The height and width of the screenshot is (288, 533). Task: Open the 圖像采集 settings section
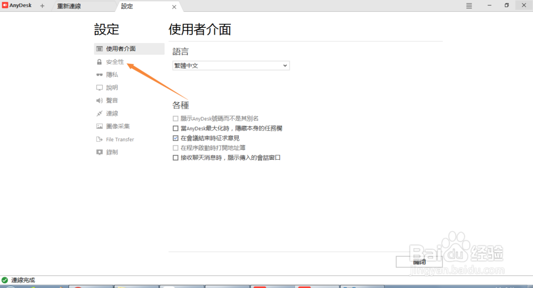pos(118,126)
